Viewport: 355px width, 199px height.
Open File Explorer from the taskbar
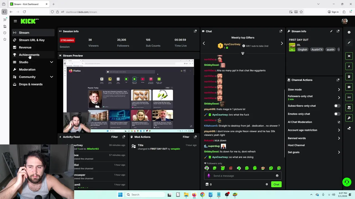(186, 195)
